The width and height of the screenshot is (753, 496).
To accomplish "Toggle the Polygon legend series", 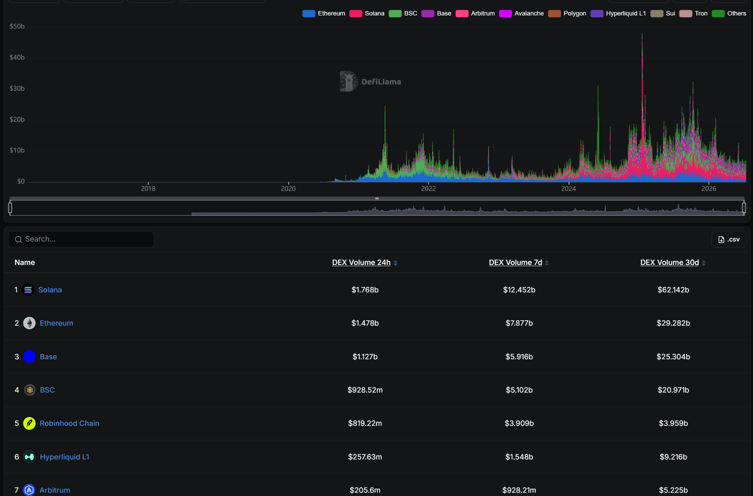I will click(x=567, y=13).
